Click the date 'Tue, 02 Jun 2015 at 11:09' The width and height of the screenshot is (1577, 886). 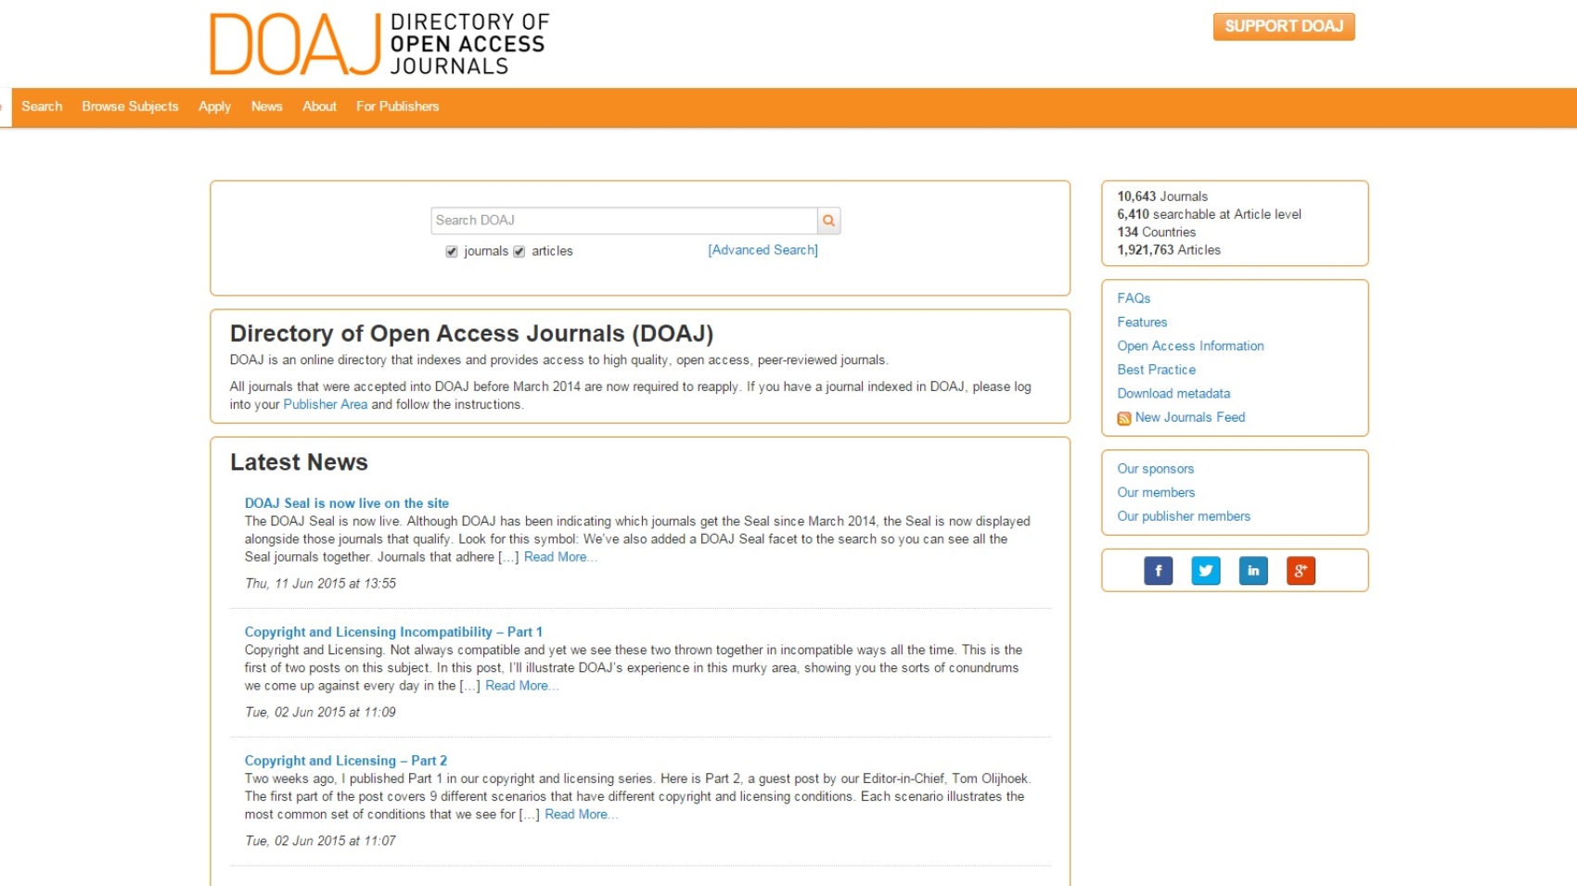[320, 713]
